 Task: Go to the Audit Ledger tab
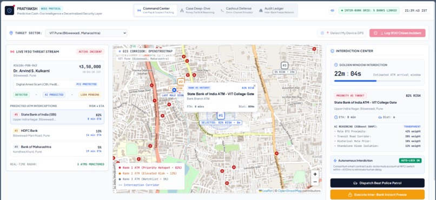tap(276, 10)
